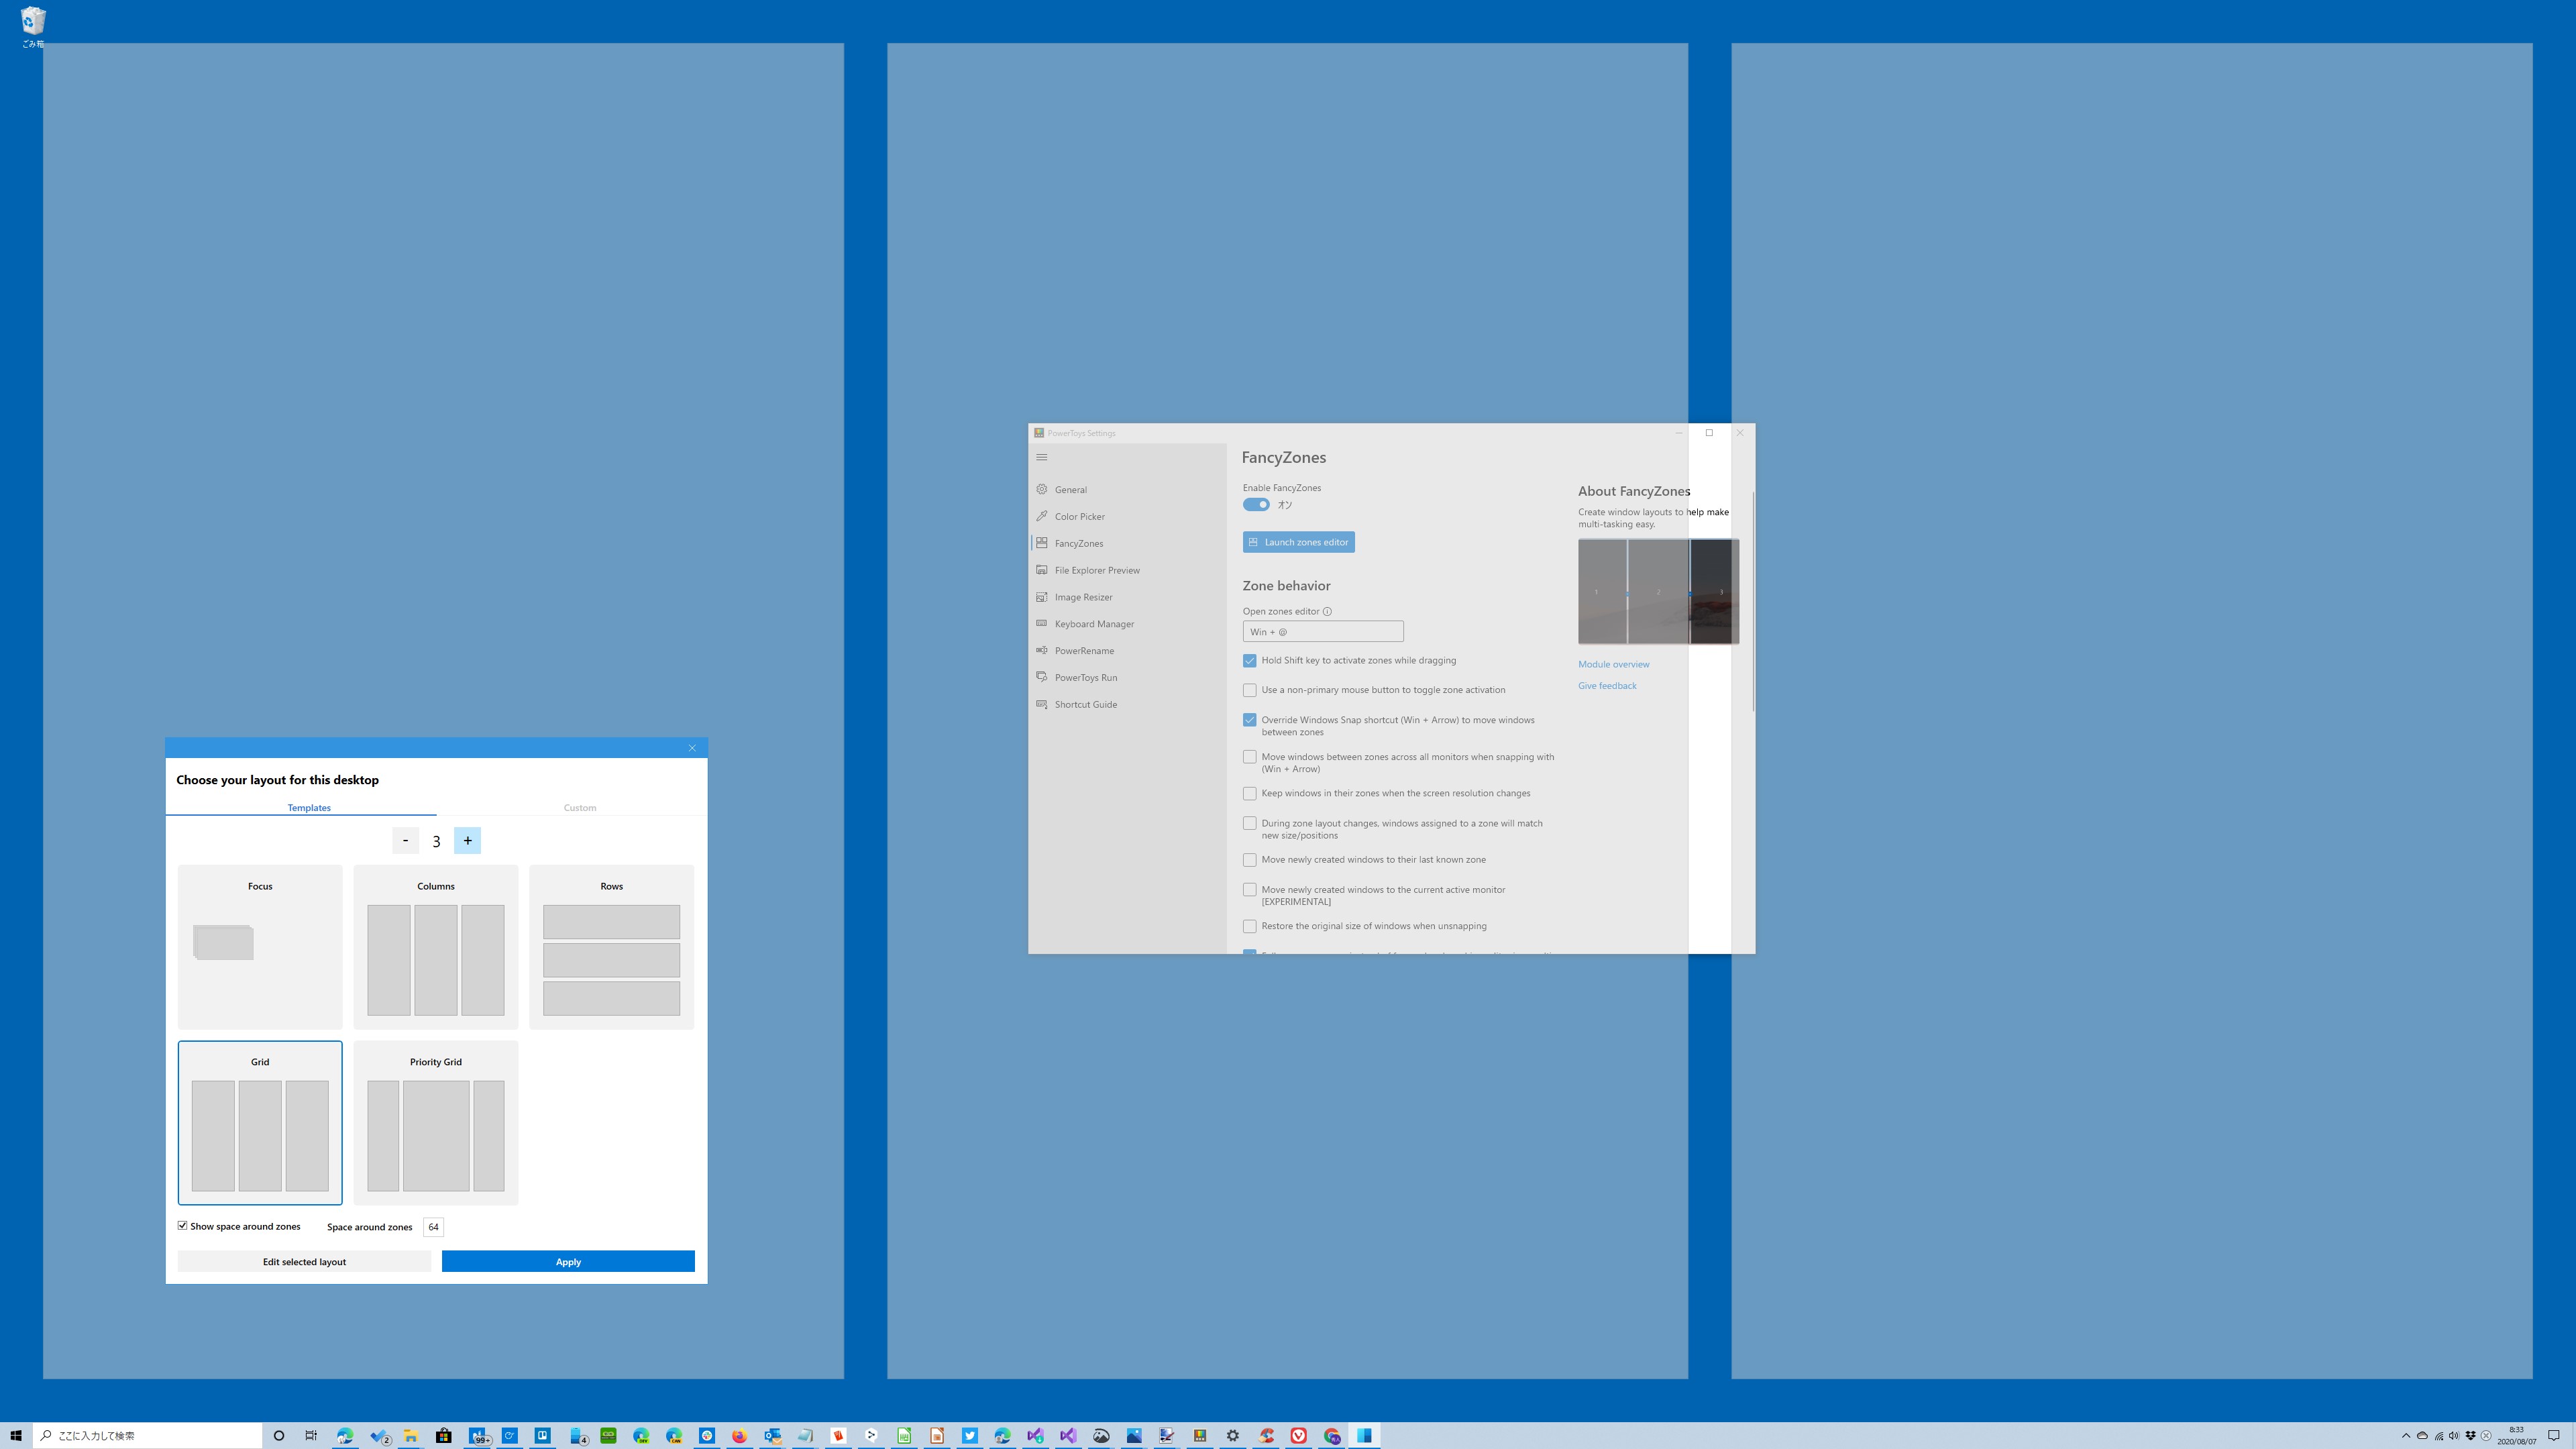Choose the Priority Grid layout template
The width and height of the screenshot is (2576, 1449).
(436, 1123)
